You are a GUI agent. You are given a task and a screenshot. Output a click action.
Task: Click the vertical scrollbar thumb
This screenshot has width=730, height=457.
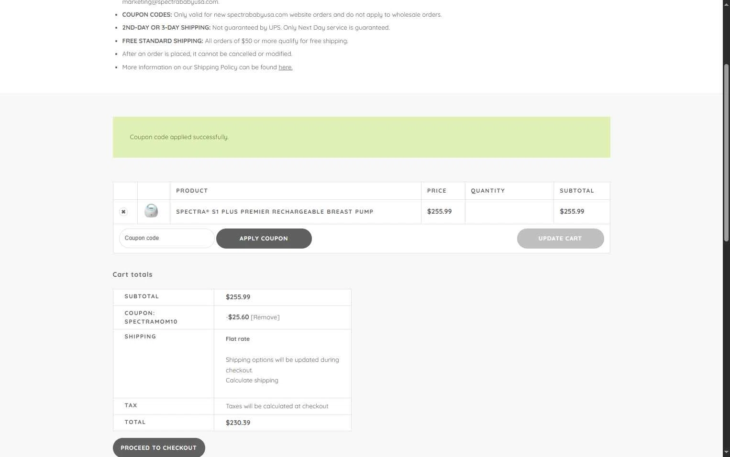pos(726,153)
